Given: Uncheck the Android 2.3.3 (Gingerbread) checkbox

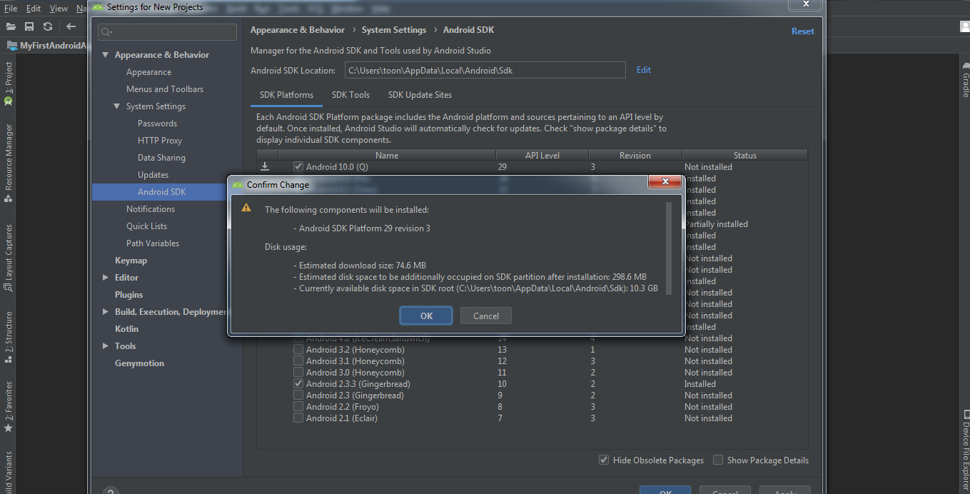Looking at the screenshot, I should tap(298, 383).
